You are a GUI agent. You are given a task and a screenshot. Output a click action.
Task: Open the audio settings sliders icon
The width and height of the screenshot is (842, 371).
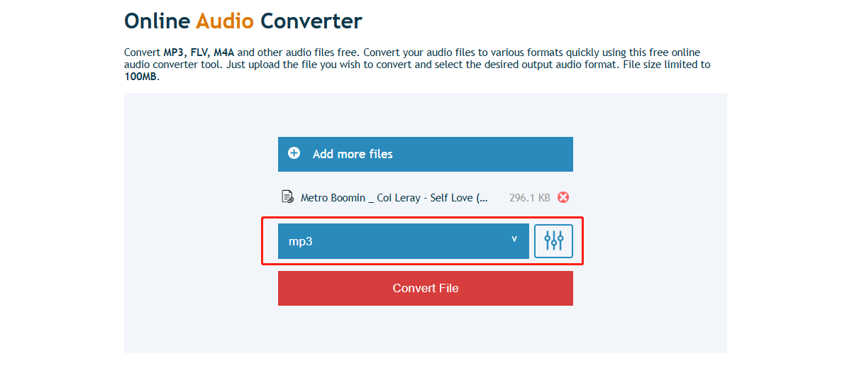(x=553, y=241)
